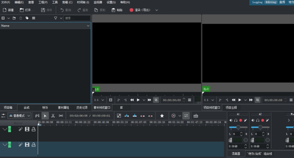Toggle the lock on track V2
The height and width of the screenshot is (158, 294).
click(34, 129)
